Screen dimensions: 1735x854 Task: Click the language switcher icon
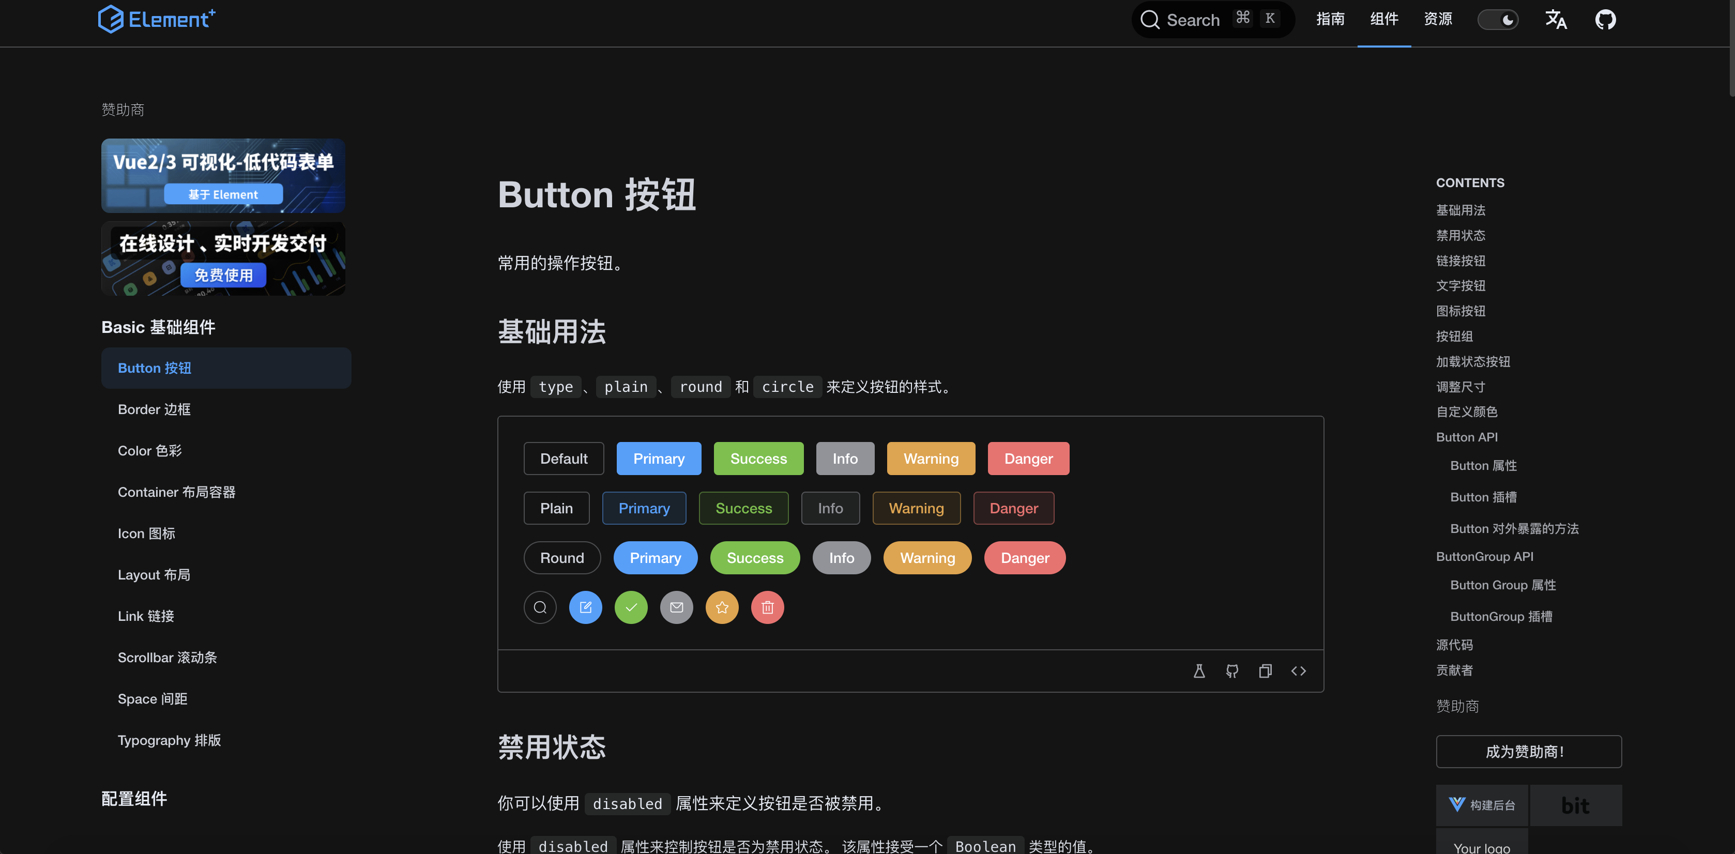pyautogui.click(x=1557, y=21)
